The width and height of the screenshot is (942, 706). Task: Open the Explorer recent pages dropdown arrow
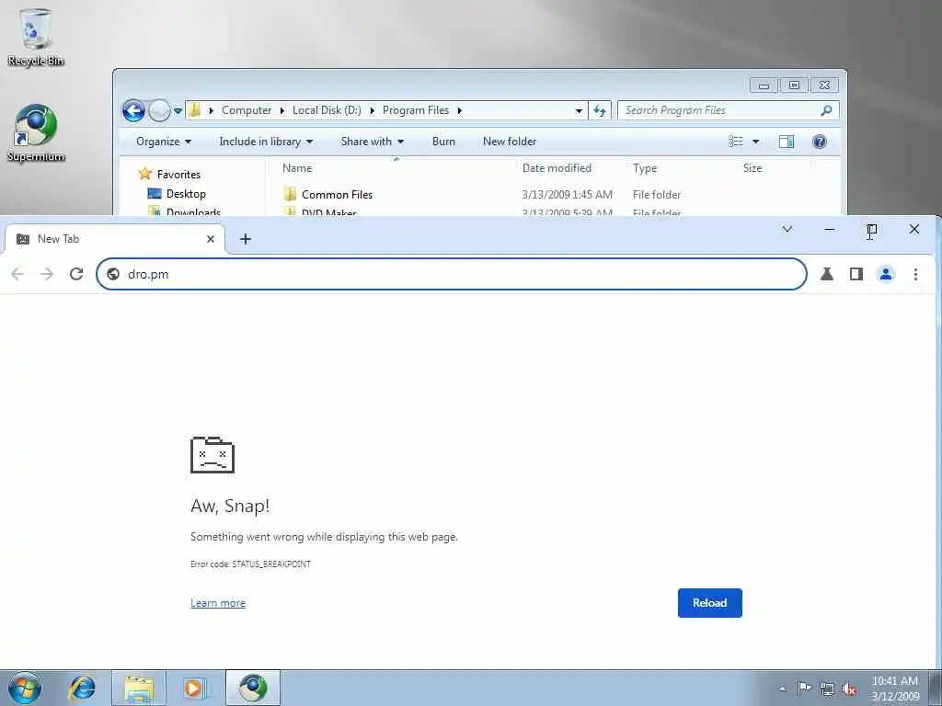click(178, 111)
